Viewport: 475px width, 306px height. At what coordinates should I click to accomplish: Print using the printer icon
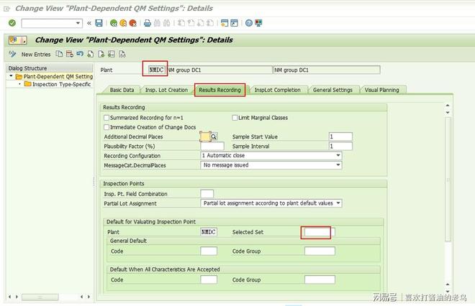tap(148, 23)
